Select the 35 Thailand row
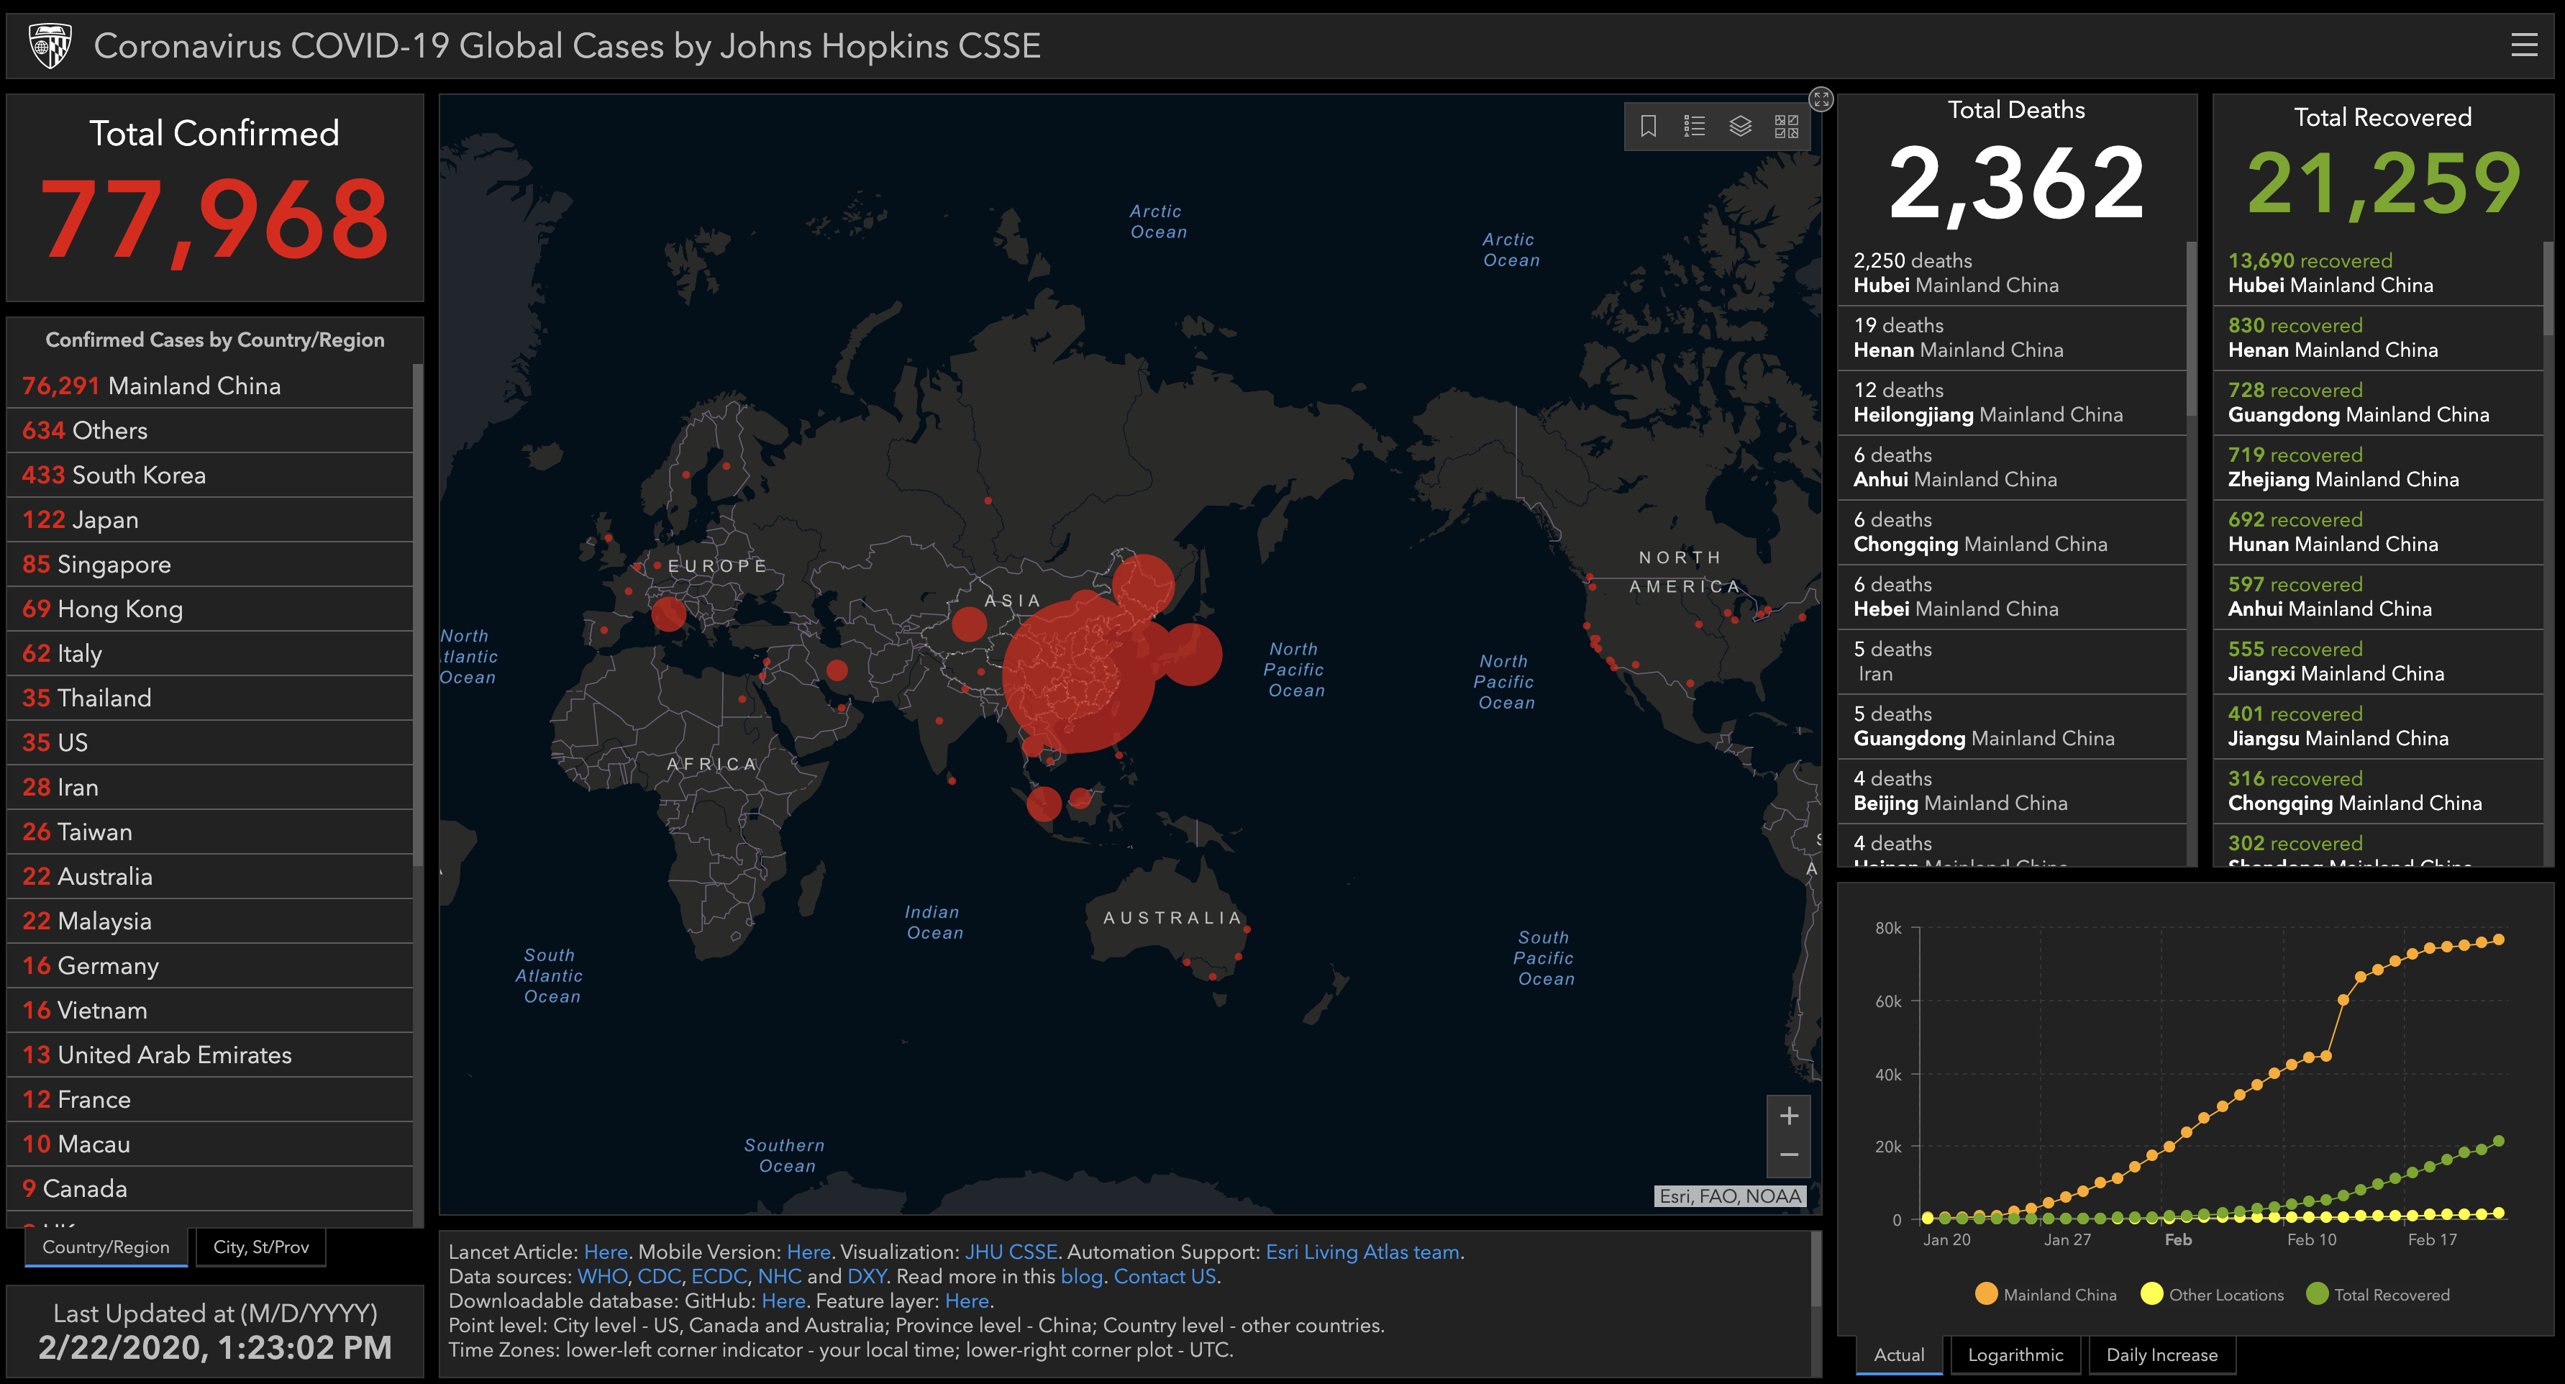Viewport: 2565px width, 1384px height. click(210, 698)
